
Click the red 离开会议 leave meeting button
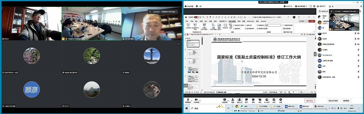pos(310,101)
